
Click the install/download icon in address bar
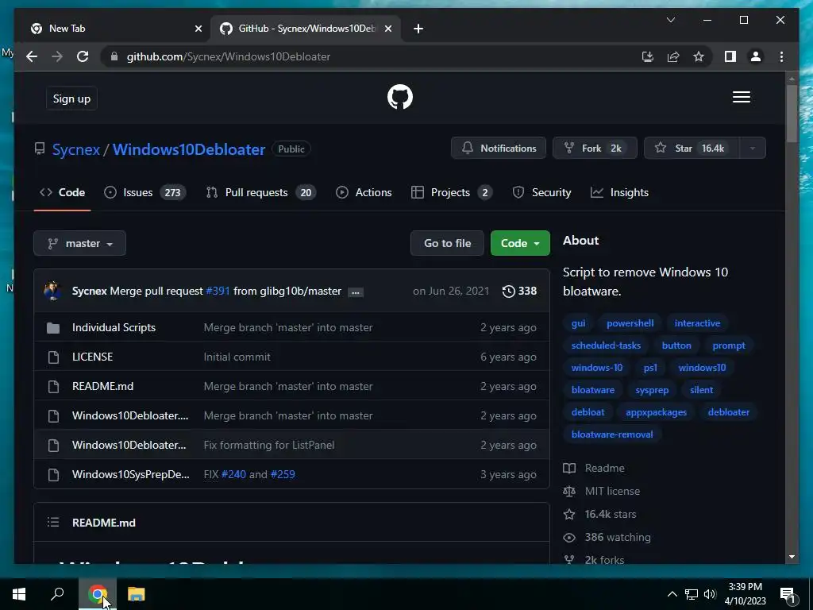[x=647, y=56]
